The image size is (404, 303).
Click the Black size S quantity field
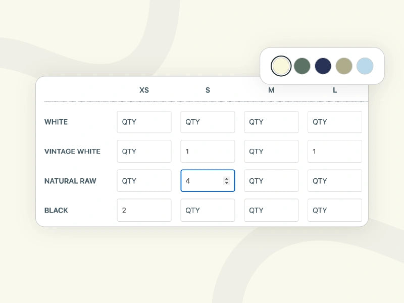(x=208, y=210)
